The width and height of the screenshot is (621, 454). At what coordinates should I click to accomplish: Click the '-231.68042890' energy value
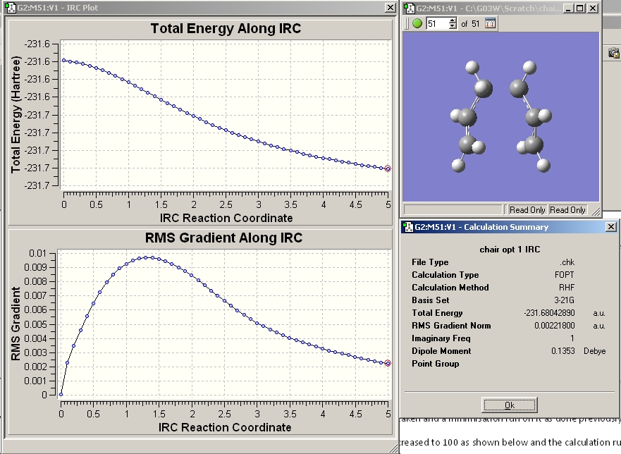pyautogui.click(x=549, y=313)
